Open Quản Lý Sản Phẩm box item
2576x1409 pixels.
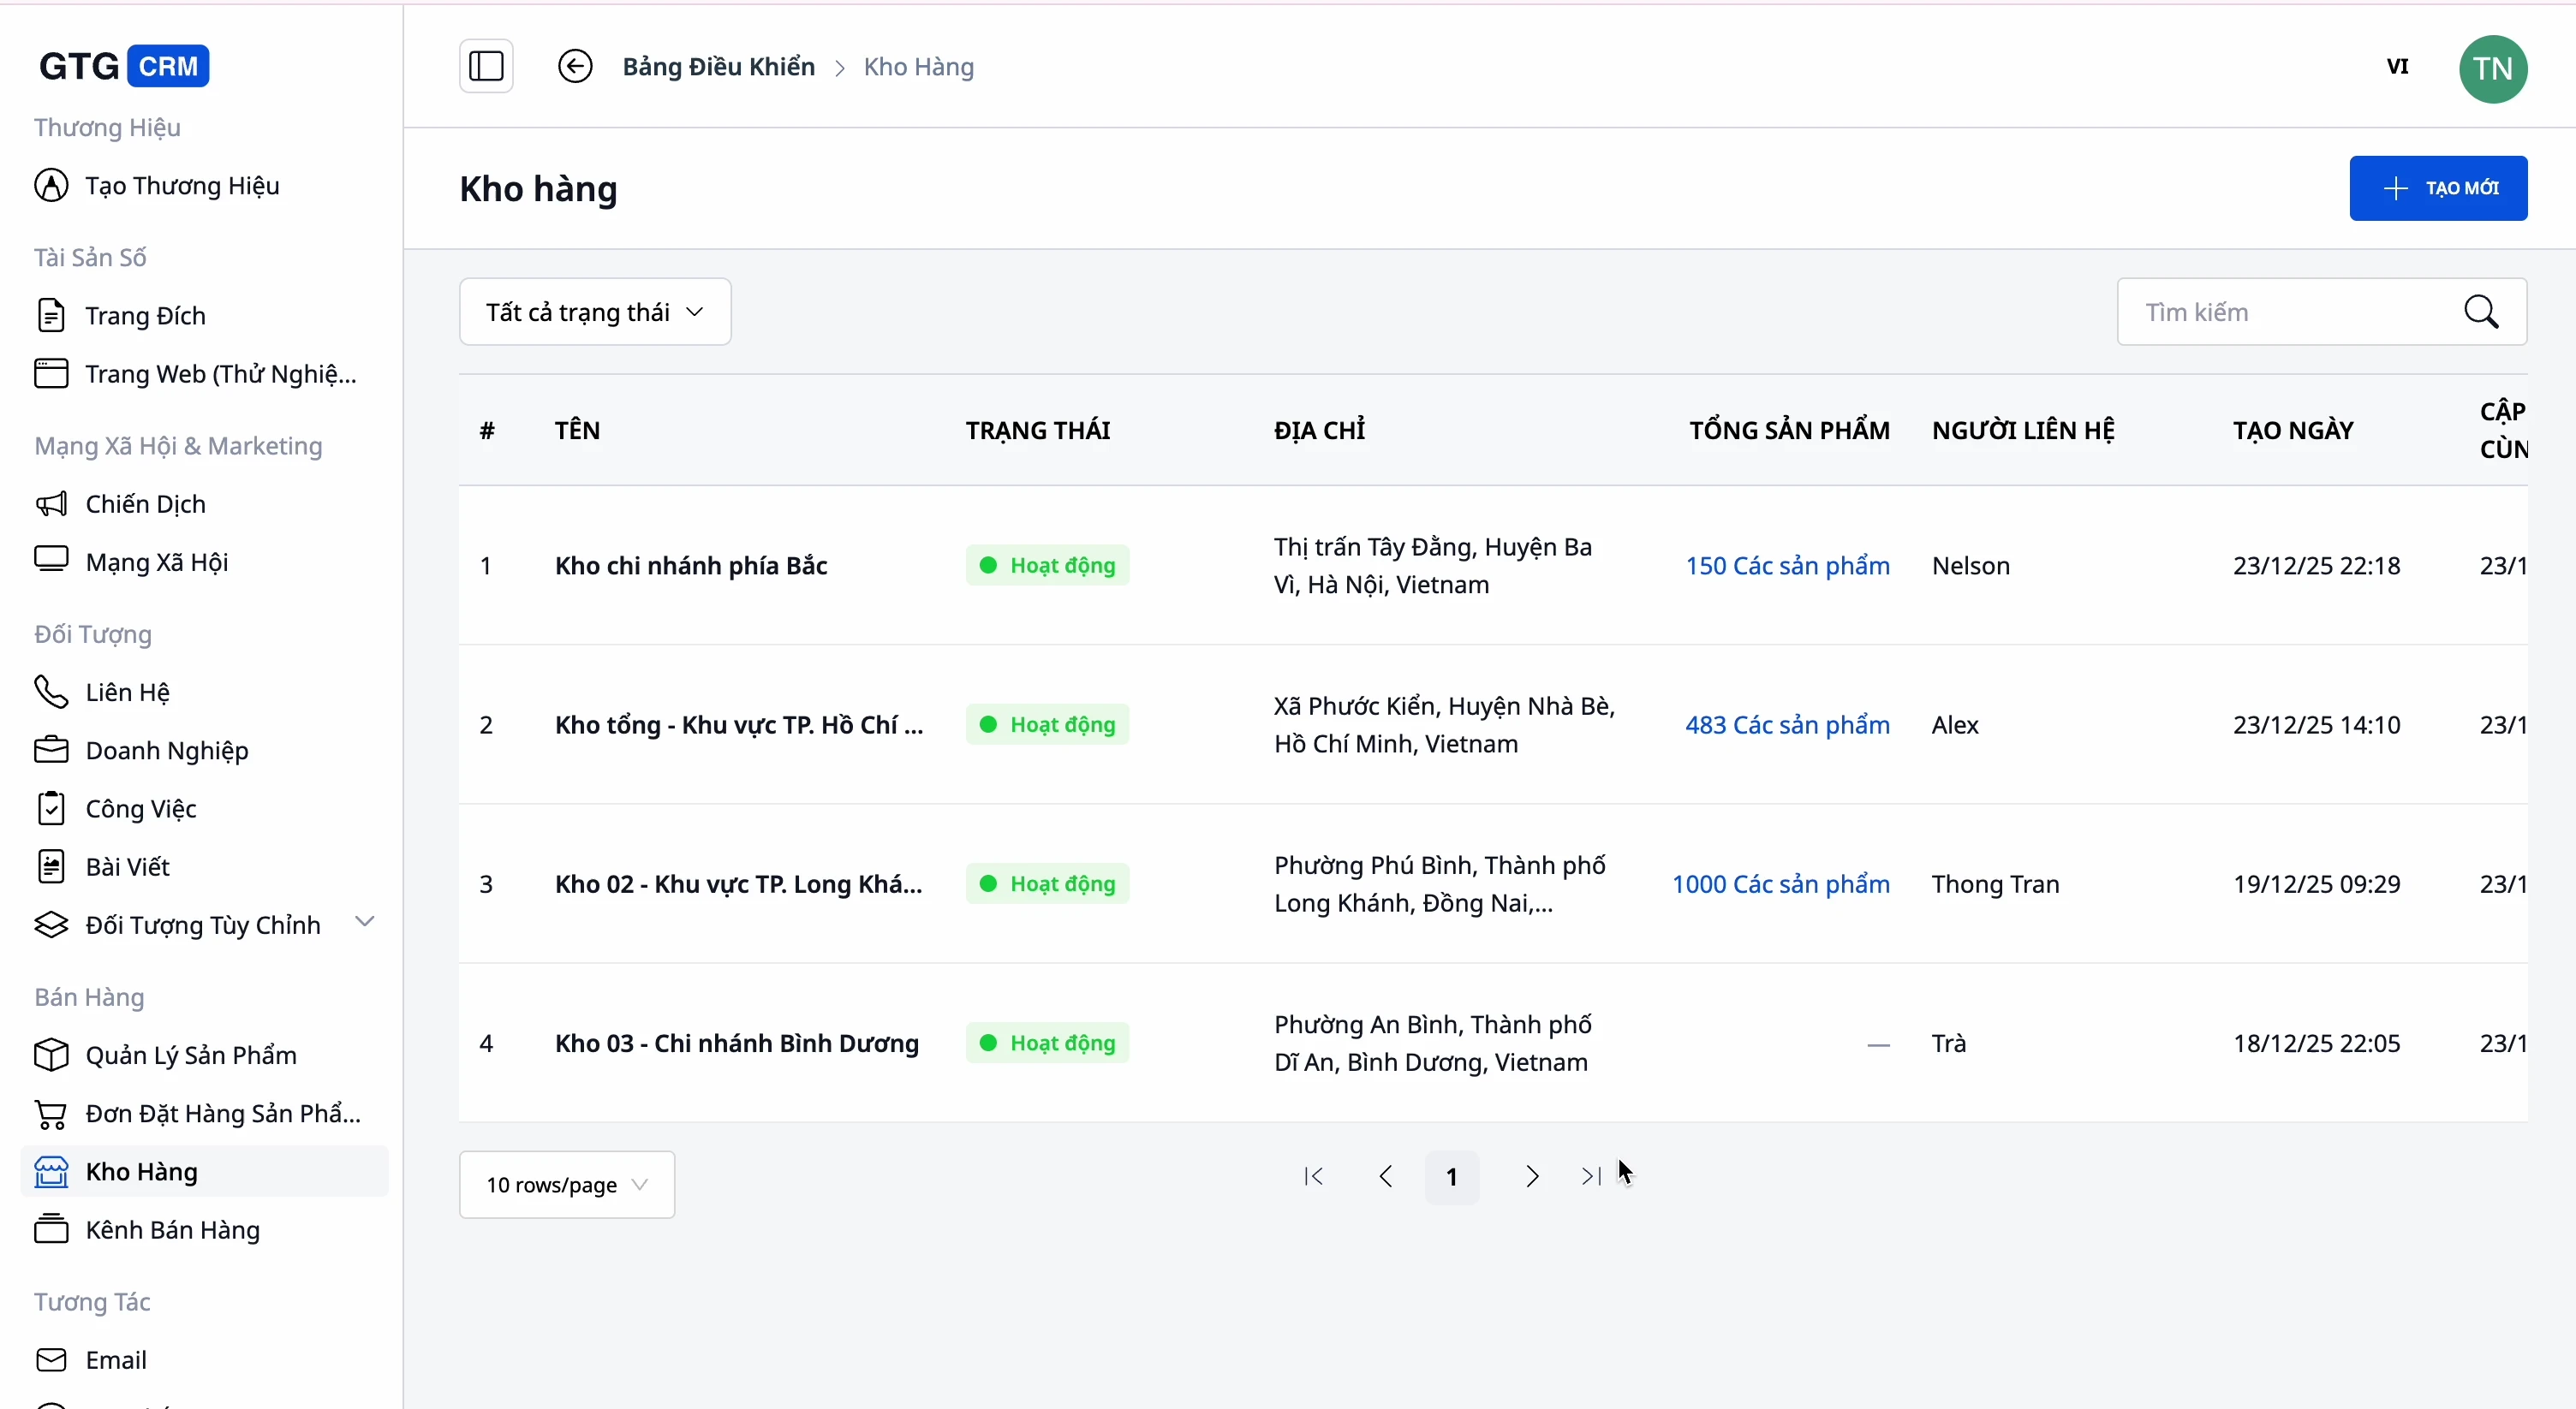coord(190,1055)
